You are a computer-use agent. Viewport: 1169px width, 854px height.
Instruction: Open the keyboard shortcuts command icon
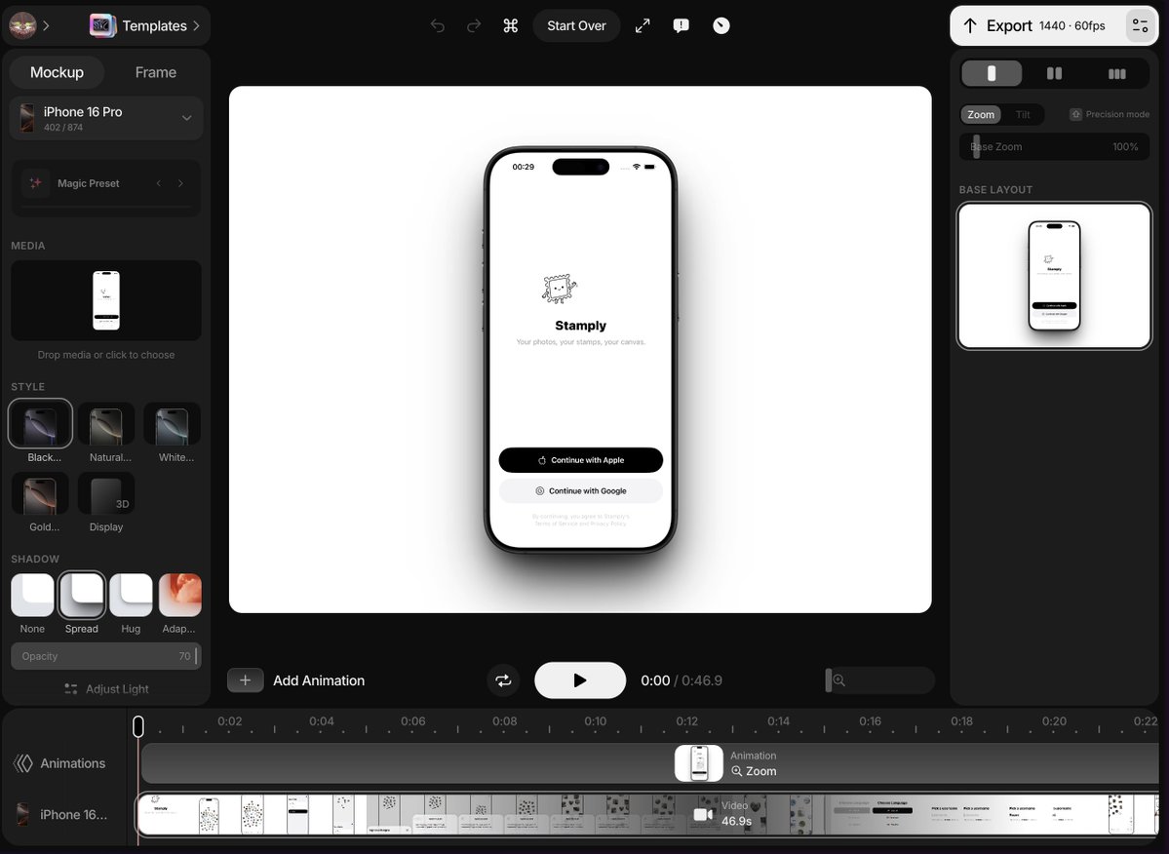[x=511, y=26]
